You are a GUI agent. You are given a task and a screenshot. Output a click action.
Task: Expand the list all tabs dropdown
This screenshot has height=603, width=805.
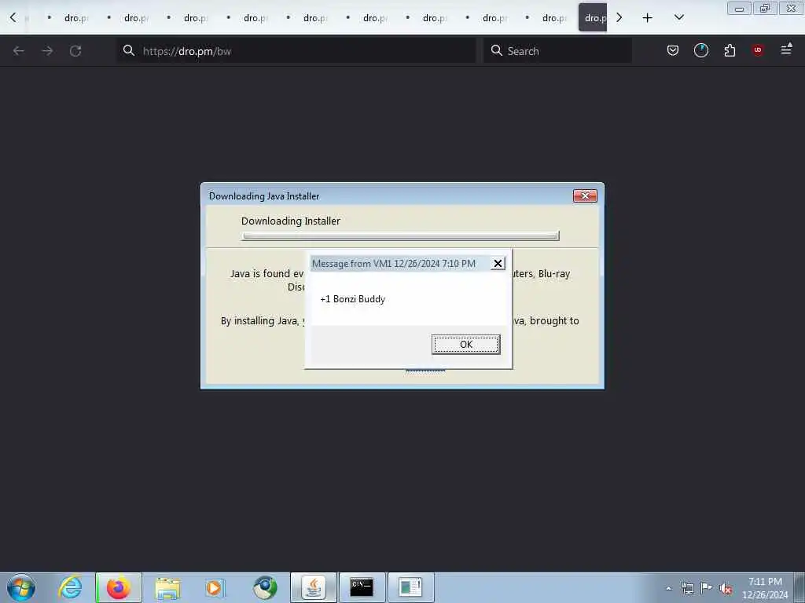tap(678, 18)
